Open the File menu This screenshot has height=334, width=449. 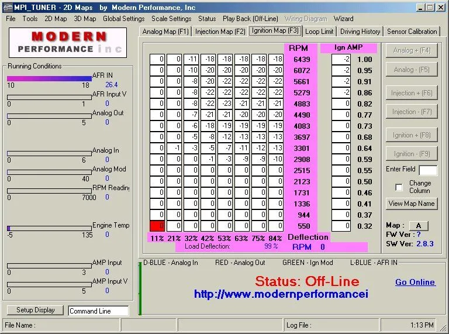click(11, 19)
